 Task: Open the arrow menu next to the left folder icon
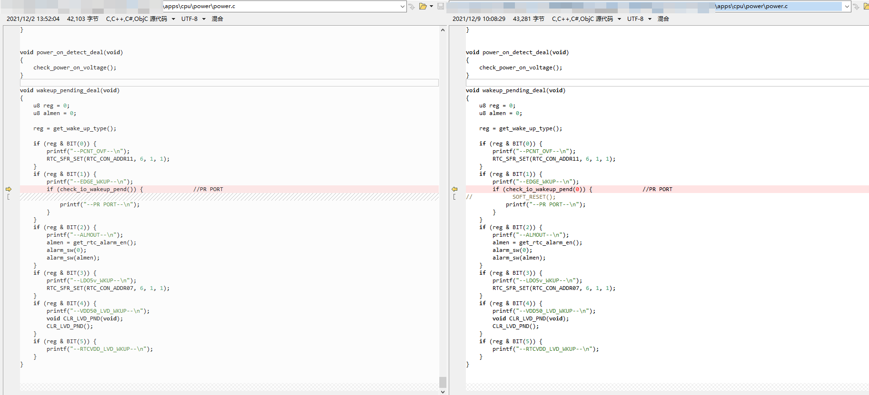[x=431, y=6]
